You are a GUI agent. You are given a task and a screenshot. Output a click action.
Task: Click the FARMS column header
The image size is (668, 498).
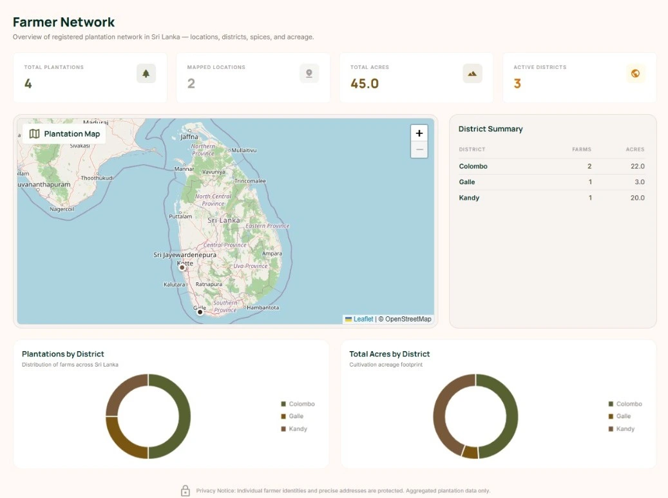(582, 149)
